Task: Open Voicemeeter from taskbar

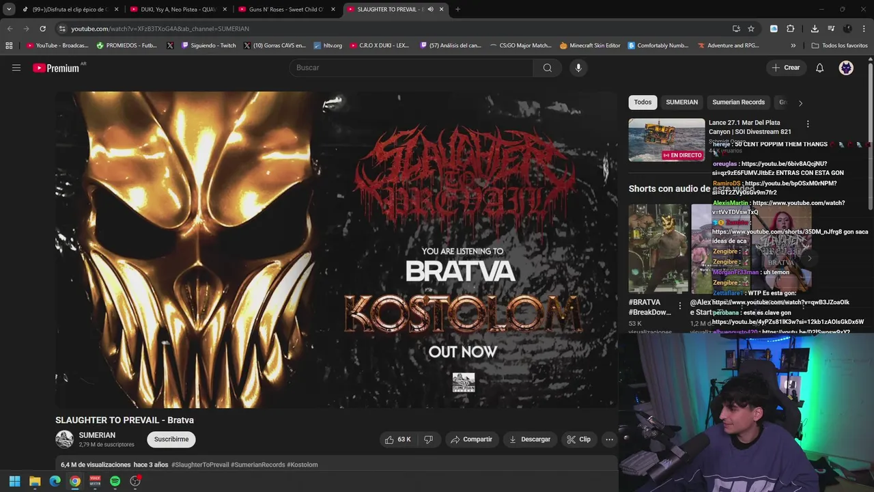Action: pos(95,481)
